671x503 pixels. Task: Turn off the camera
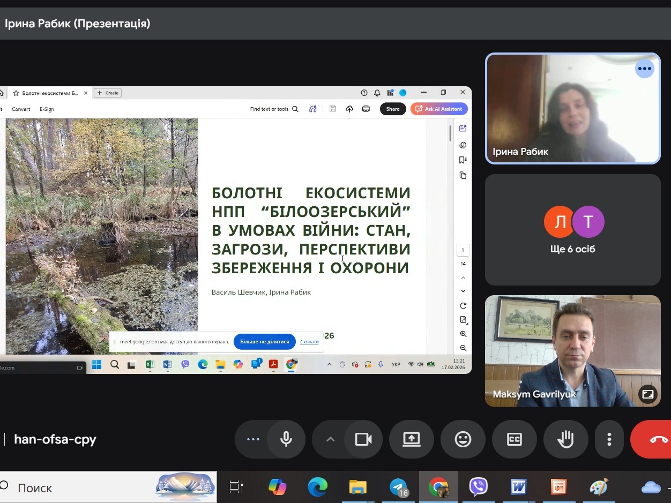pos(363,440)
